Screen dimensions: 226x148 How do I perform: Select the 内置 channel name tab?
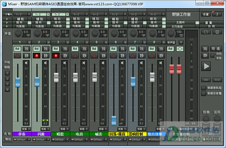coord(41,134)
